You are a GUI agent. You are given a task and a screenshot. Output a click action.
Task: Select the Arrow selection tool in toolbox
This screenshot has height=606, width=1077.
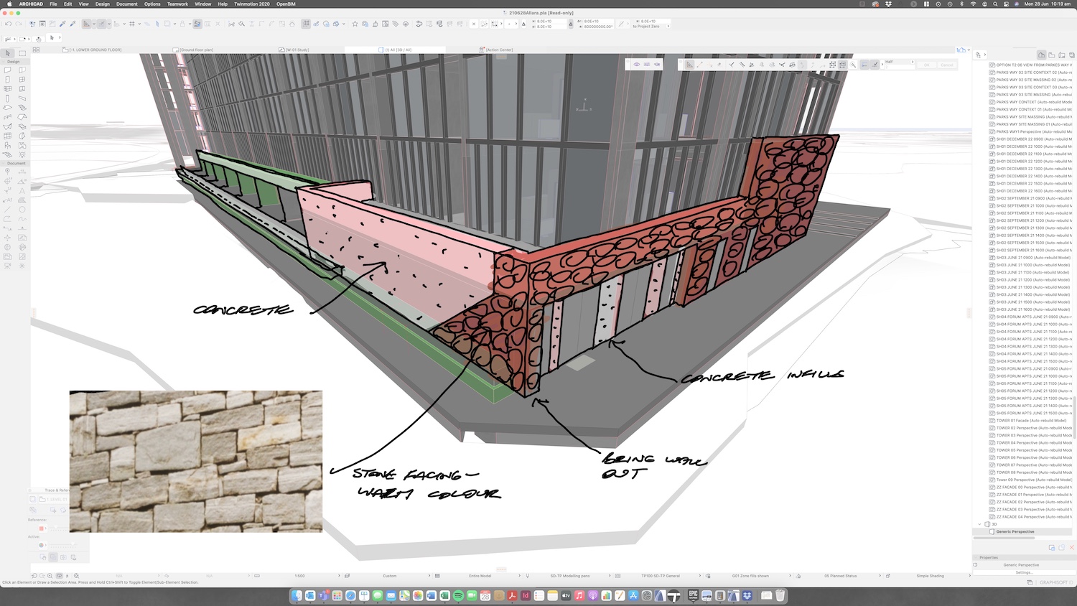[8, 53]
